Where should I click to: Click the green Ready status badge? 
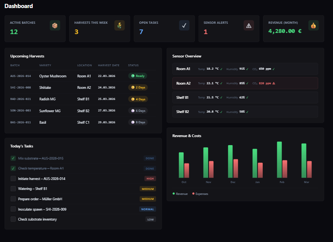click(138, 76)
